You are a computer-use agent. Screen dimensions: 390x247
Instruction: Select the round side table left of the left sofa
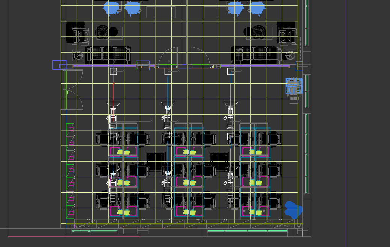[78, 56]
